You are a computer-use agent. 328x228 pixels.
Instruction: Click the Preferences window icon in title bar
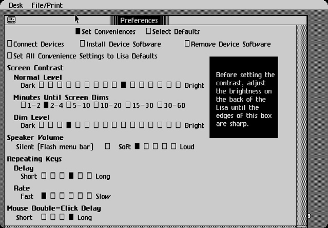11,20
